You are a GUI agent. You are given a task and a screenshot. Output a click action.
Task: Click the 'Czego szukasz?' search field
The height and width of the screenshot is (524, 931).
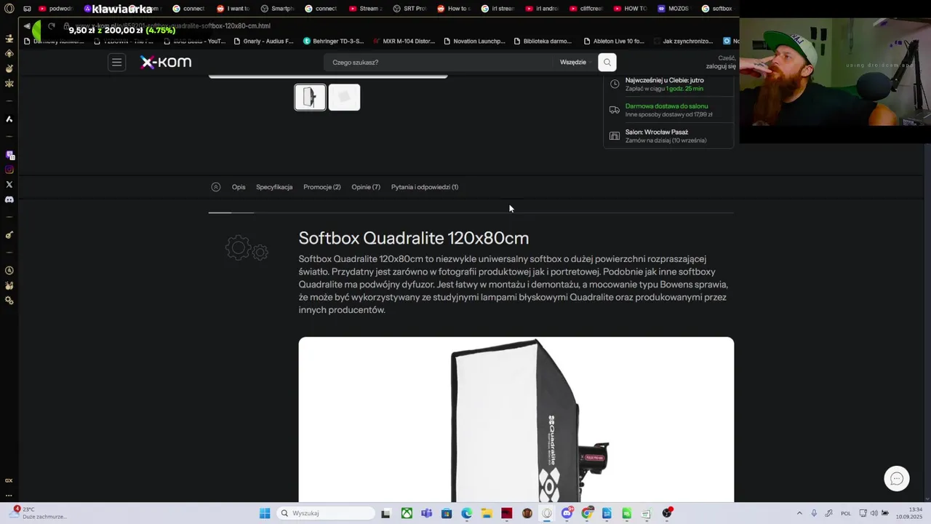click(x=438, y=63)
